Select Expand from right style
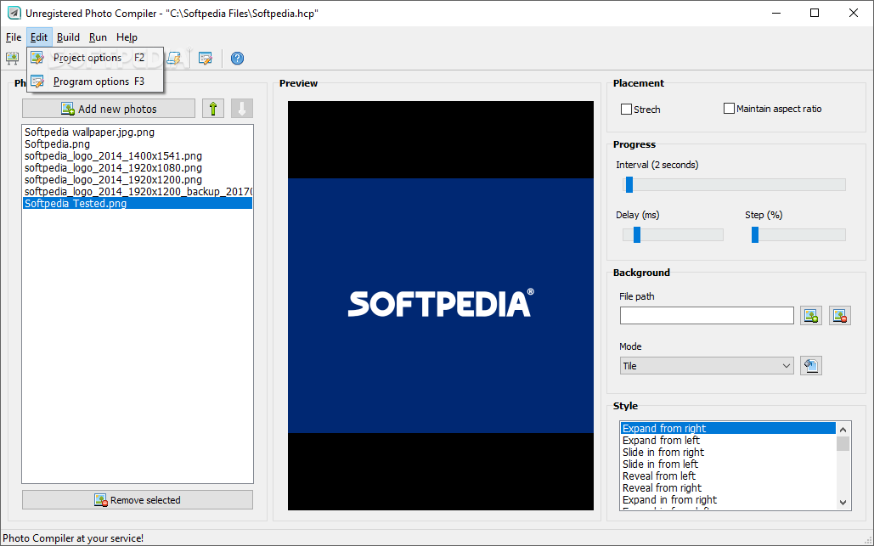 click(x=728, y=428)
